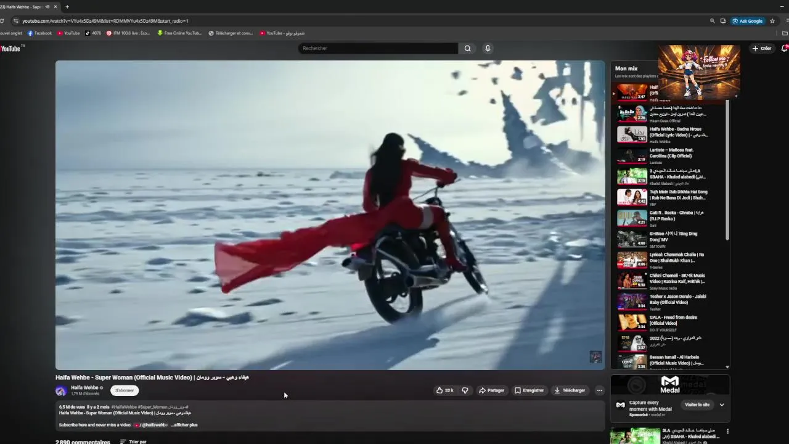This screenshot has width=789, height=444.
Task: Open Haifa Wehbe channel avatar
Action: click(61, 390)
